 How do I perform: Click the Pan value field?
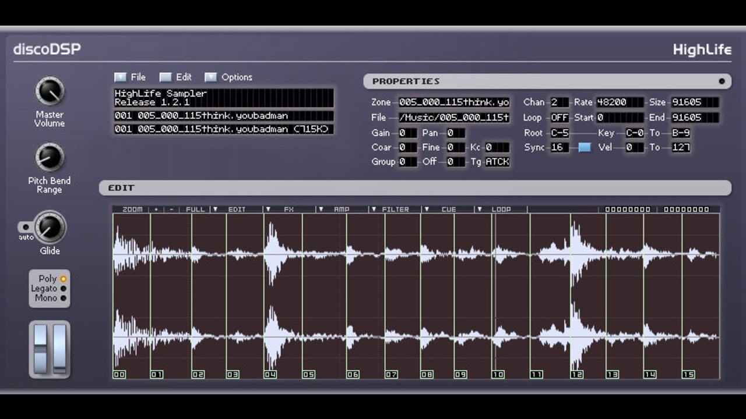(455, 133)
